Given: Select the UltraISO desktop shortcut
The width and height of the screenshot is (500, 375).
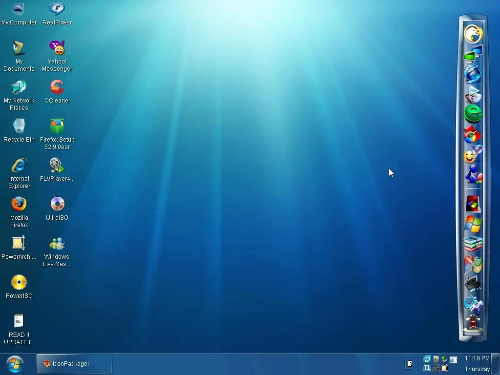Looking at the screenshot, I should (57, 209).
